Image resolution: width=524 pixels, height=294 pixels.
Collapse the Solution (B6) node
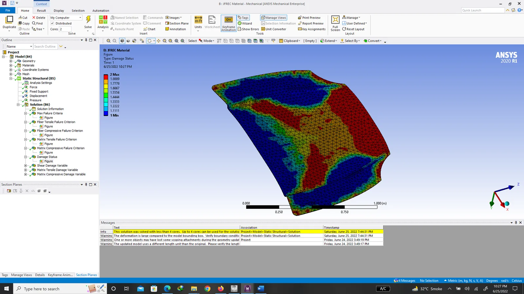(18, 105)
